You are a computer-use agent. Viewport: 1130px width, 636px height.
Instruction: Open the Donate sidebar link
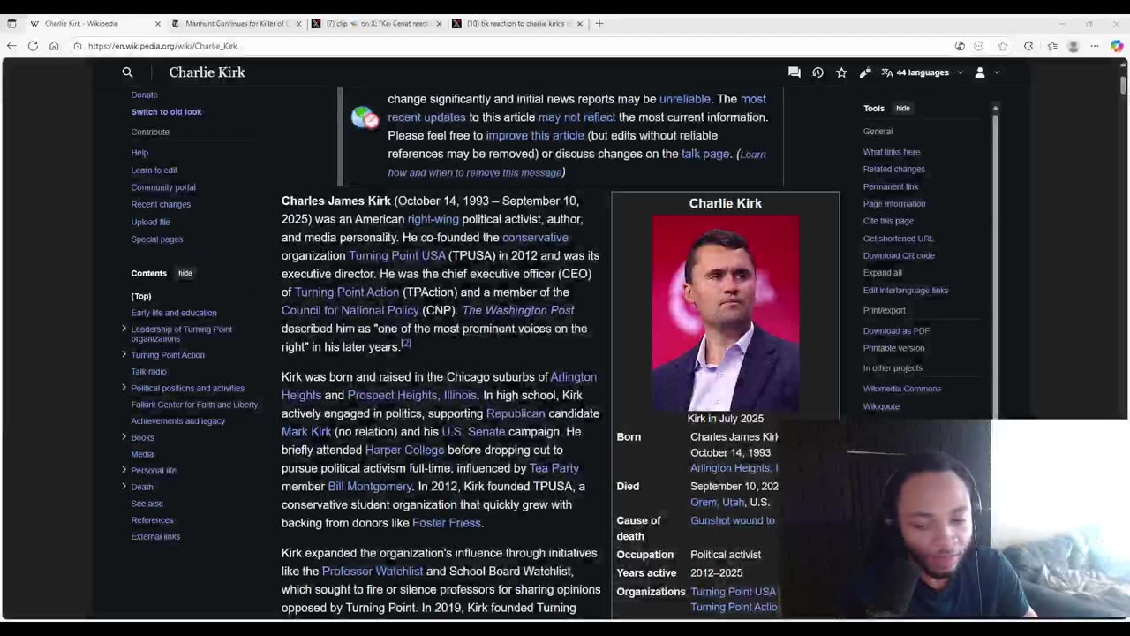145,95
